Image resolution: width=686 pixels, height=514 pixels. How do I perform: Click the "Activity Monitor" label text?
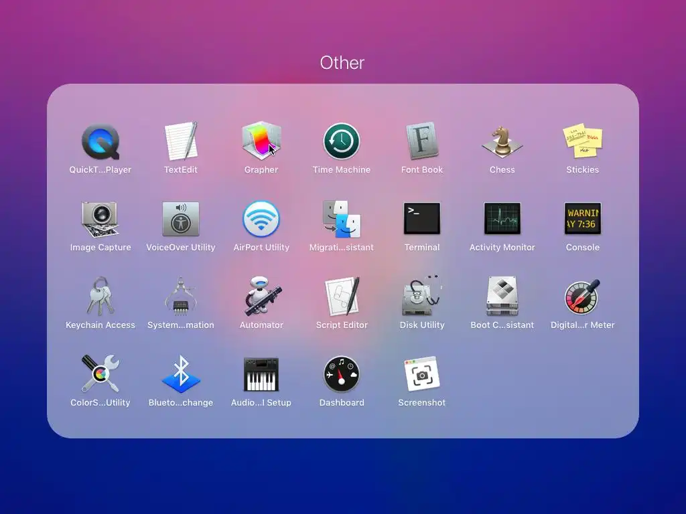click(502, 248)
